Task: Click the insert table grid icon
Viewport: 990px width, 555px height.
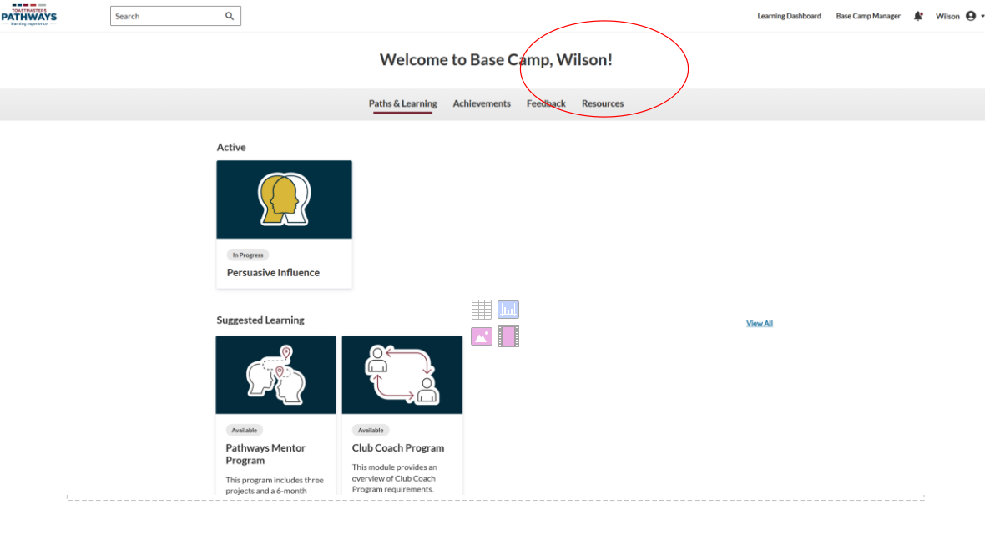Action: (x=482, y=310)
